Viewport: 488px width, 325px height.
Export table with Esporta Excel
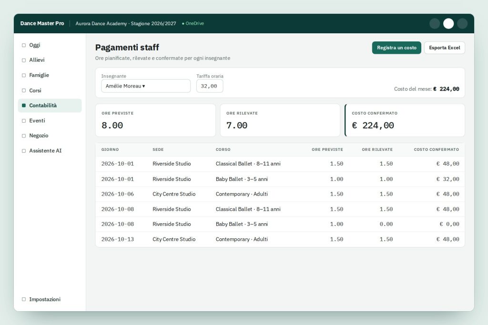click(445, 48)
